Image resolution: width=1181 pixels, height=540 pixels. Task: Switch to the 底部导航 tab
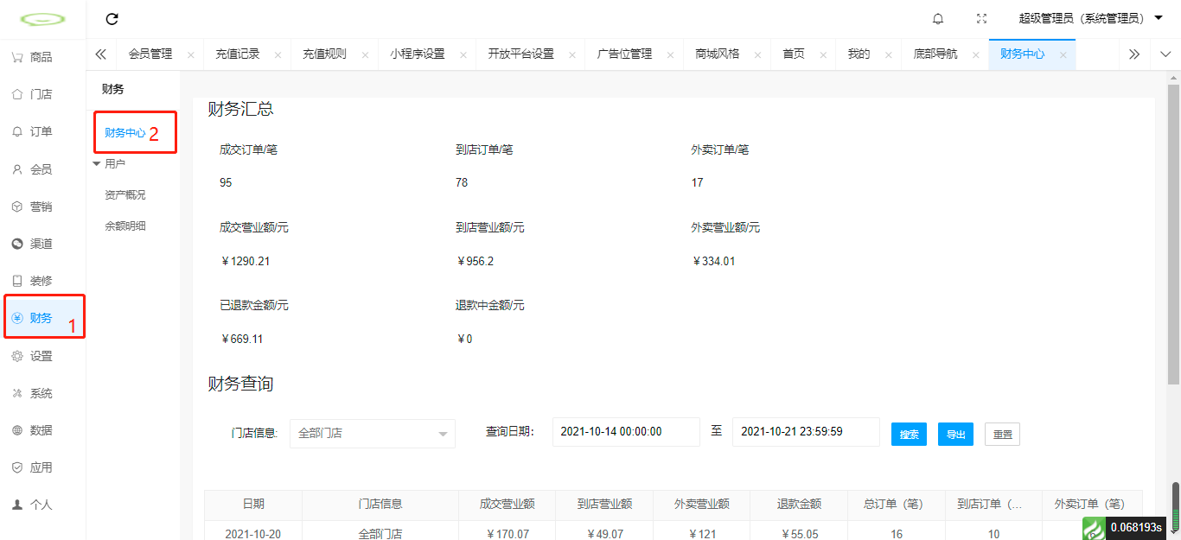[x=935, y=54]
